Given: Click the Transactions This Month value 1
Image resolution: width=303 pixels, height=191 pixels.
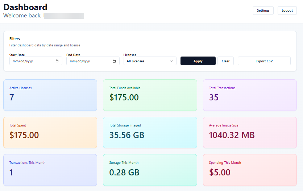Looking at the screenshot, I should point(11,172).
